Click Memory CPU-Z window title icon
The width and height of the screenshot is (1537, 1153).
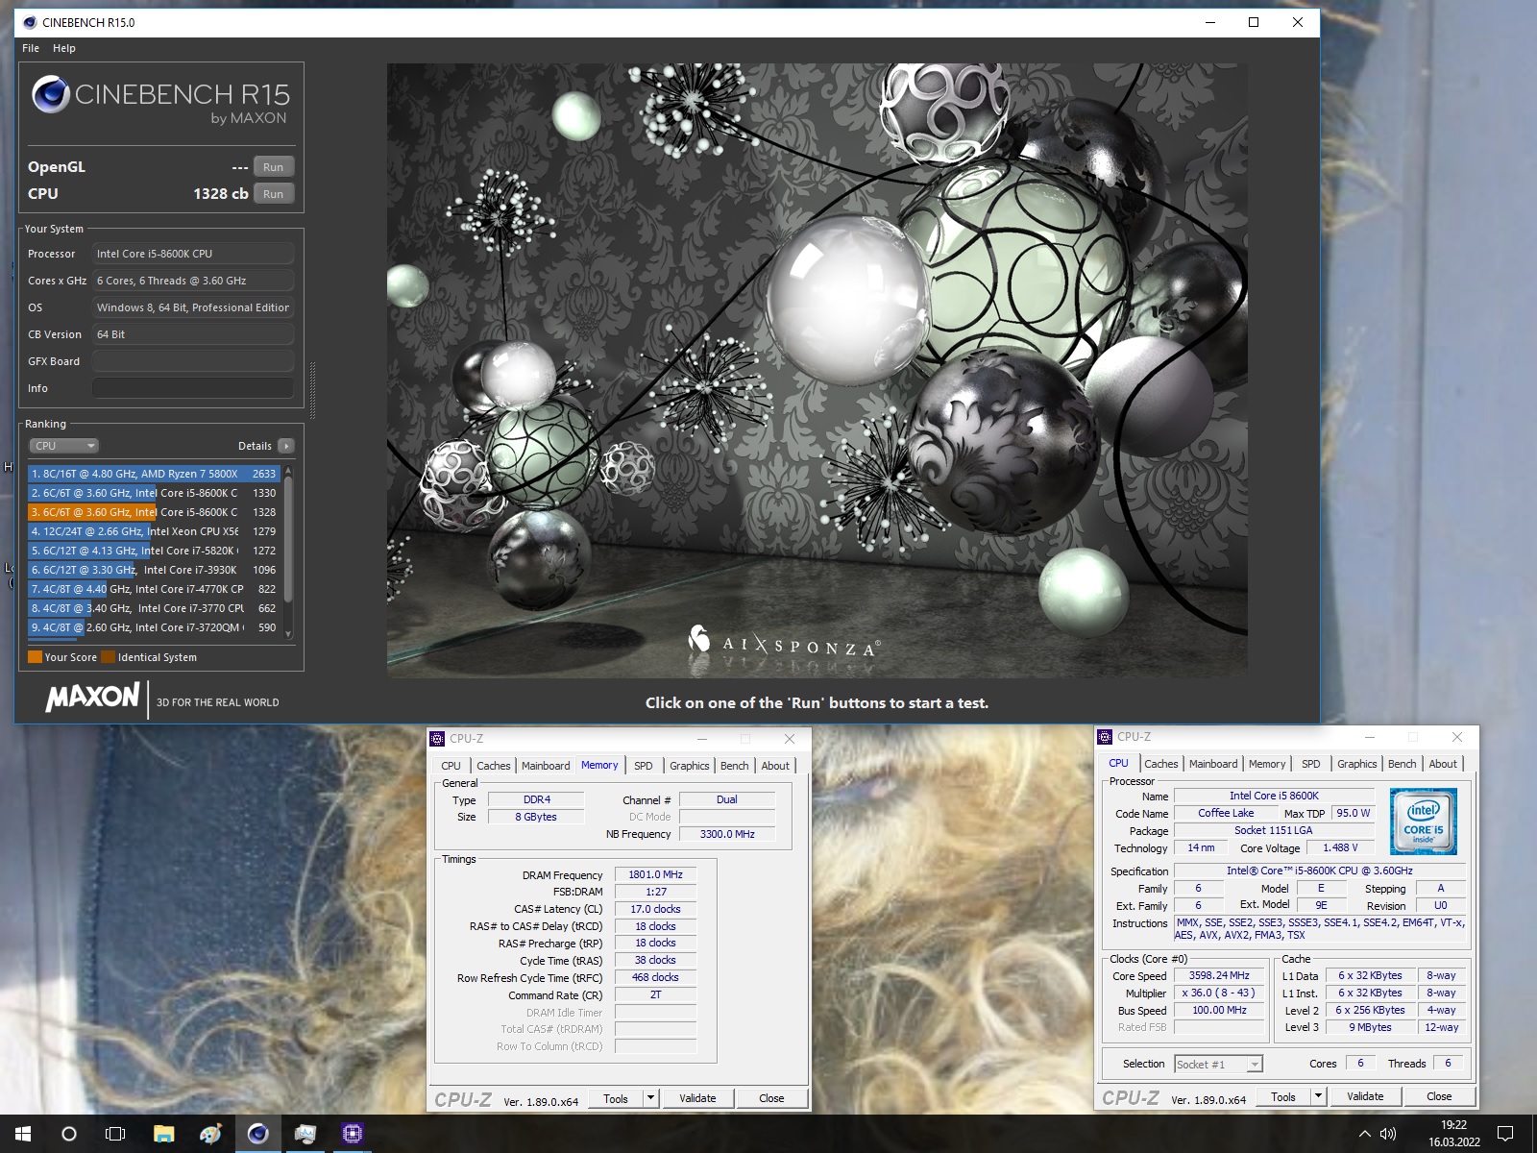coord(437,739)
